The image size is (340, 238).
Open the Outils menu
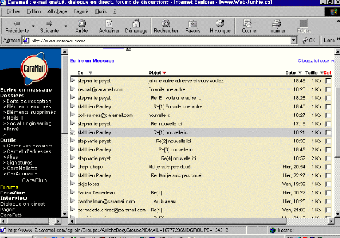tap(101, 11)
